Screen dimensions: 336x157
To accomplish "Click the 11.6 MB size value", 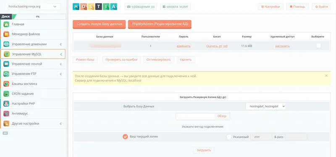I will click(247, 46).
